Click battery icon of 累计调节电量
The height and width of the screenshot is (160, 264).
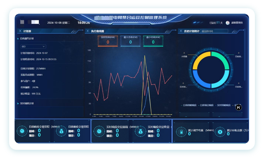(181, 132)
